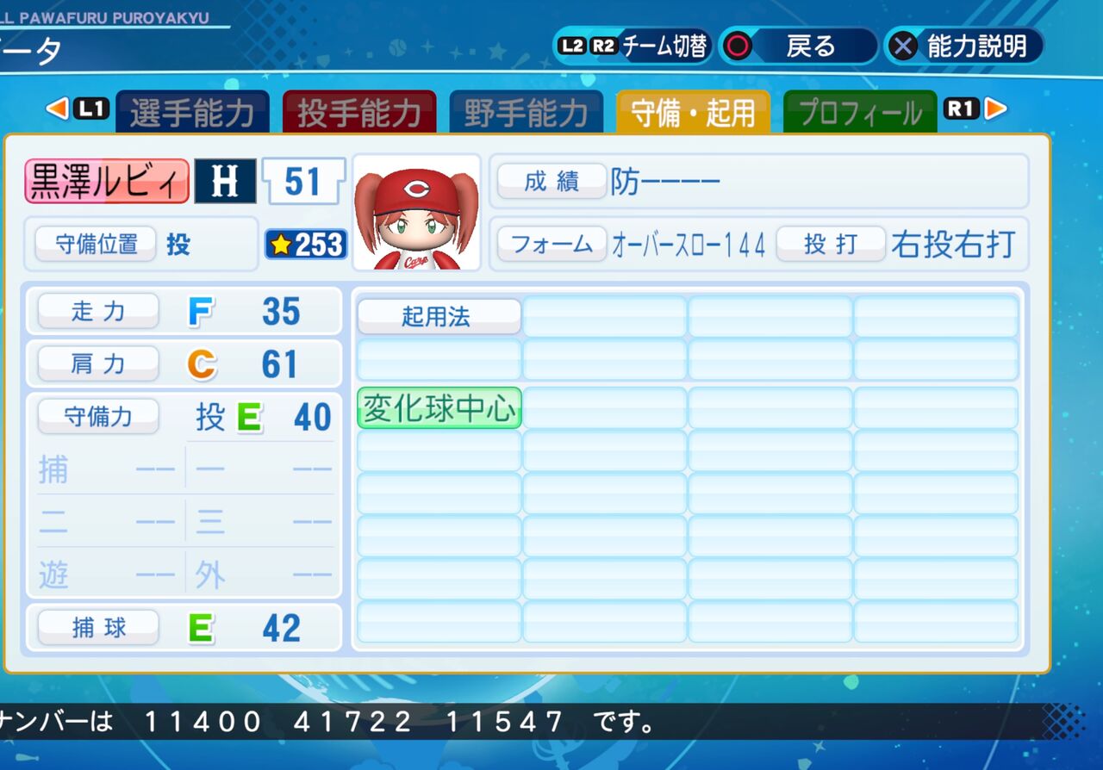Click the circle button icon beside 戻る

737,46
